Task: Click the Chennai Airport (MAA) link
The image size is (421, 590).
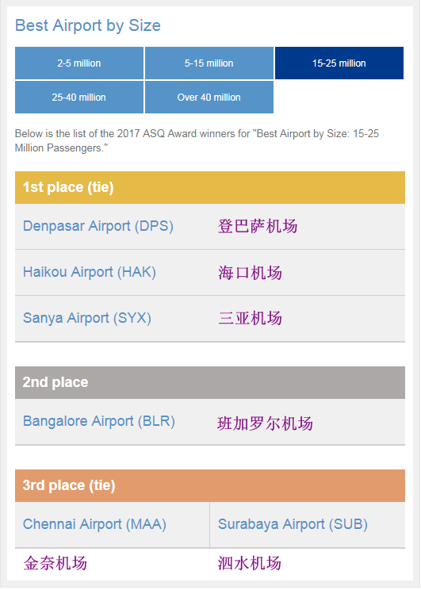Action: (x=94, y=524)
